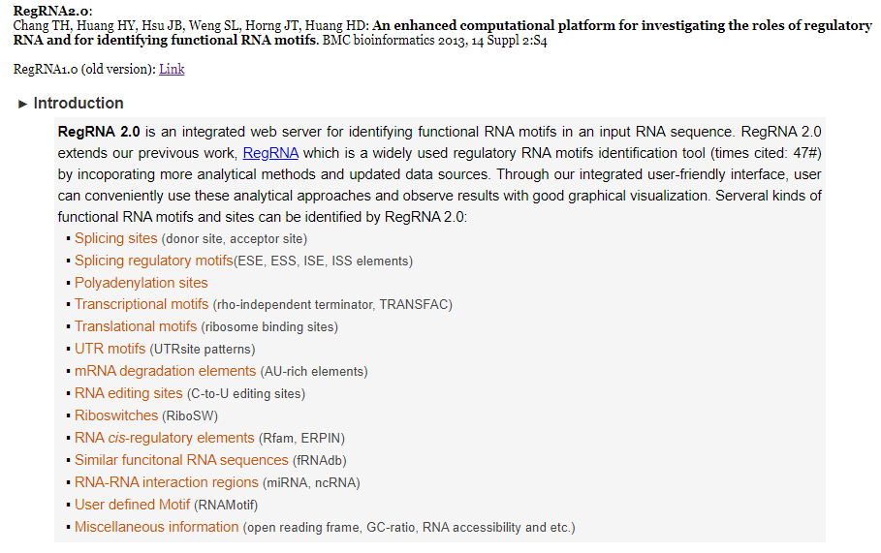This screenshot has height=553, width=881.
Task: Open Splicing regulatory motifs entry
Action: pyautogui.click(x=153, y=261)
